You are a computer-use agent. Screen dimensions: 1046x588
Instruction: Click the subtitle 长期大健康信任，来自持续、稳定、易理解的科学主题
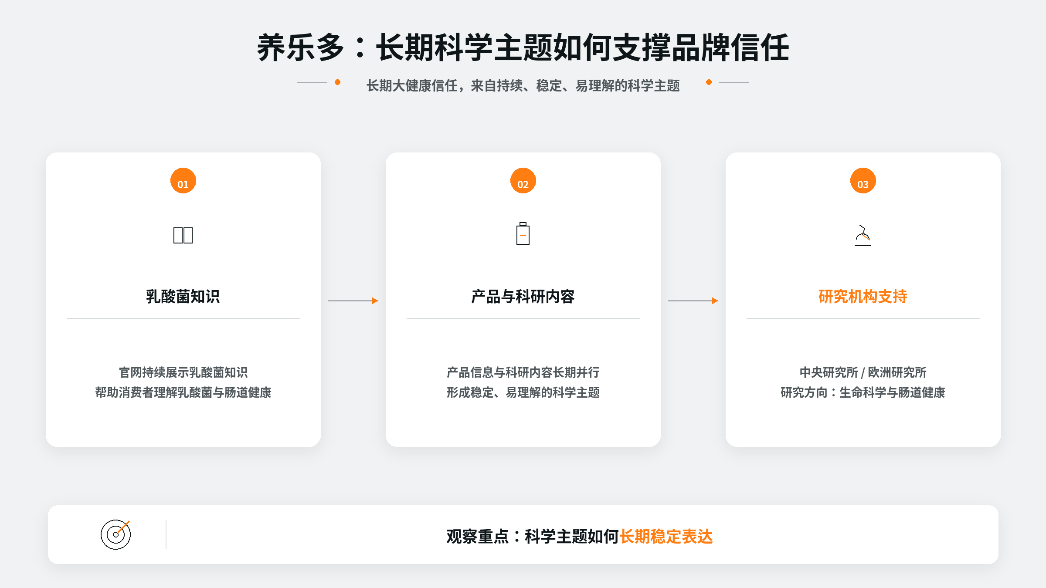point(523,85)
